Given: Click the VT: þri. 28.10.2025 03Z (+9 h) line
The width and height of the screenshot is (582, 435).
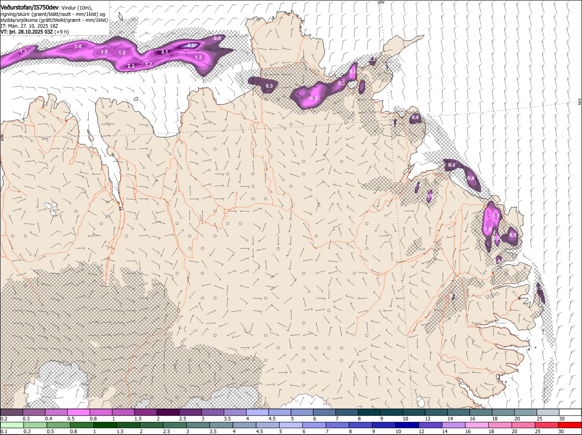Looking at the screenshot, I should click(35, 32).
